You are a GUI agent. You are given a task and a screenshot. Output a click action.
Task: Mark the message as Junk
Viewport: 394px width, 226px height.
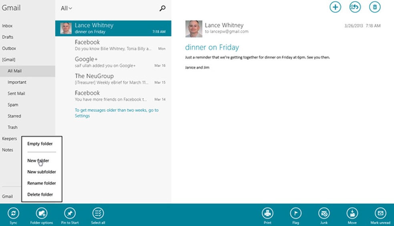[324, 214]
